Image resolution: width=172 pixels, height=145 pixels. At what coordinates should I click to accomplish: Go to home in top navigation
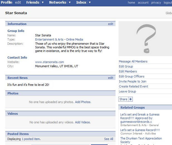pyautogui.click(x=131, y=2)
